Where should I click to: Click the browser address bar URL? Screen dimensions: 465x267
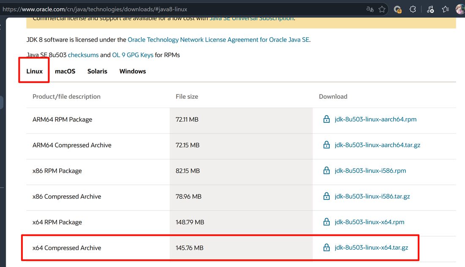(95, 9)
